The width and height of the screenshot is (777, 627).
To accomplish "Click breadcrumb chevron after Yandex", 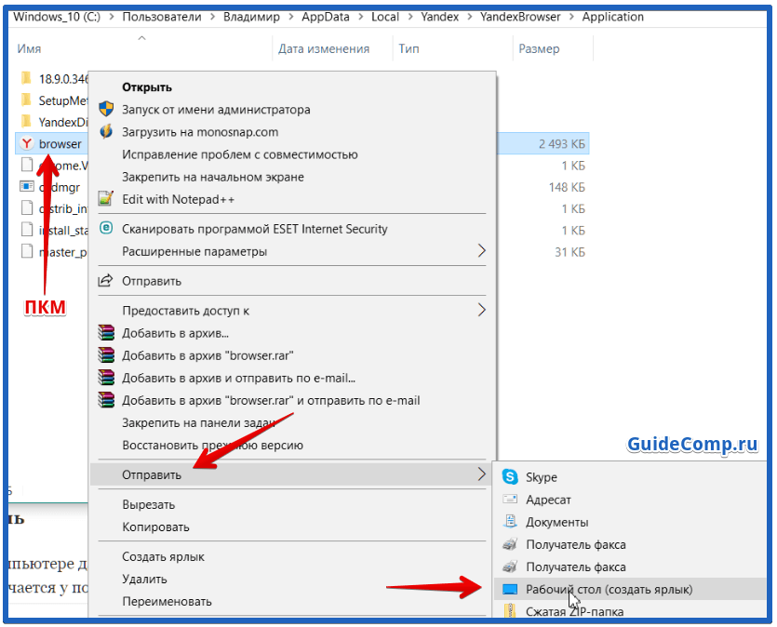I will [470, 17].
